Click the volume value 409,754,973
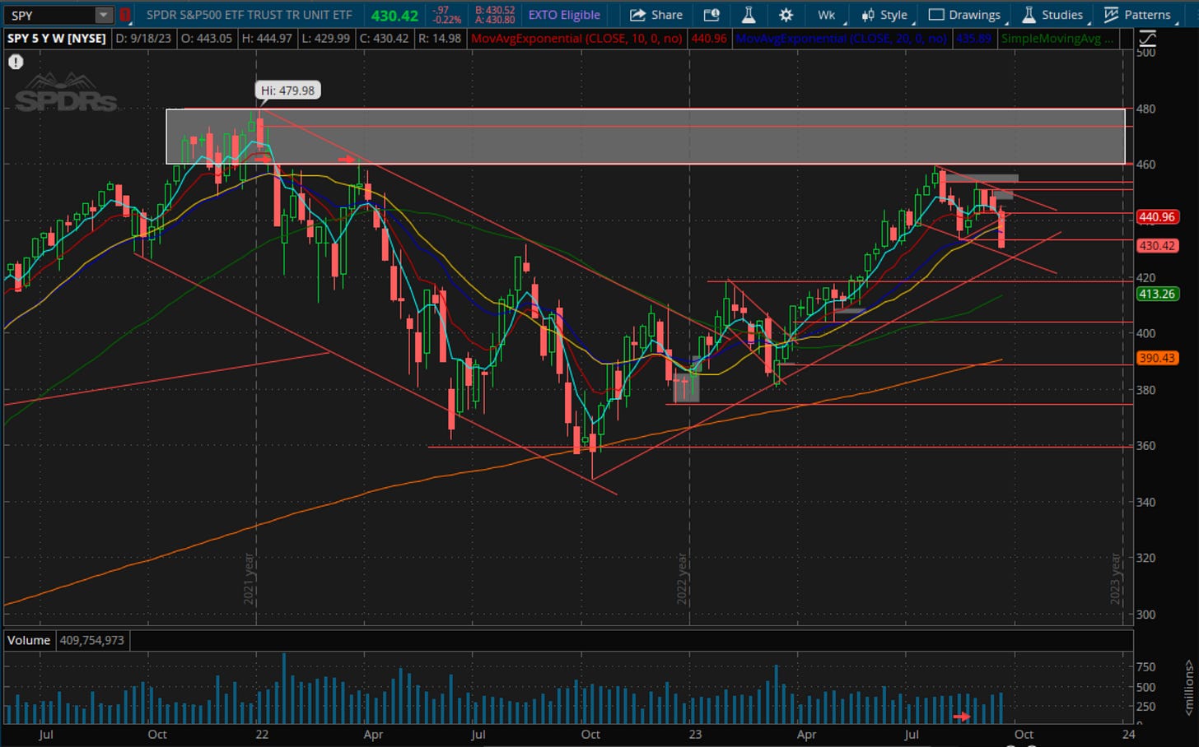 click(91, 640)
